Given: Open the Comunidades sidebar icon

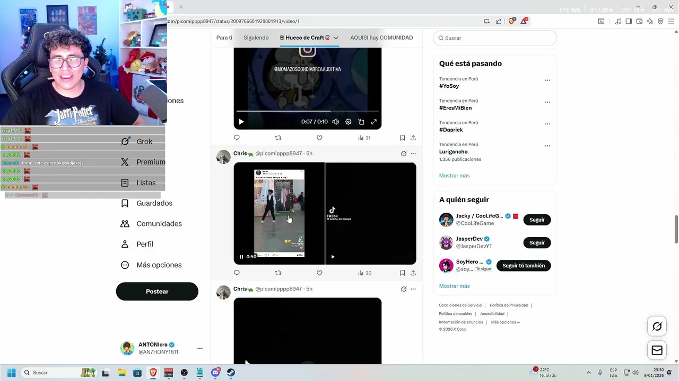Looking at the screenshot, I should [125, 224].
